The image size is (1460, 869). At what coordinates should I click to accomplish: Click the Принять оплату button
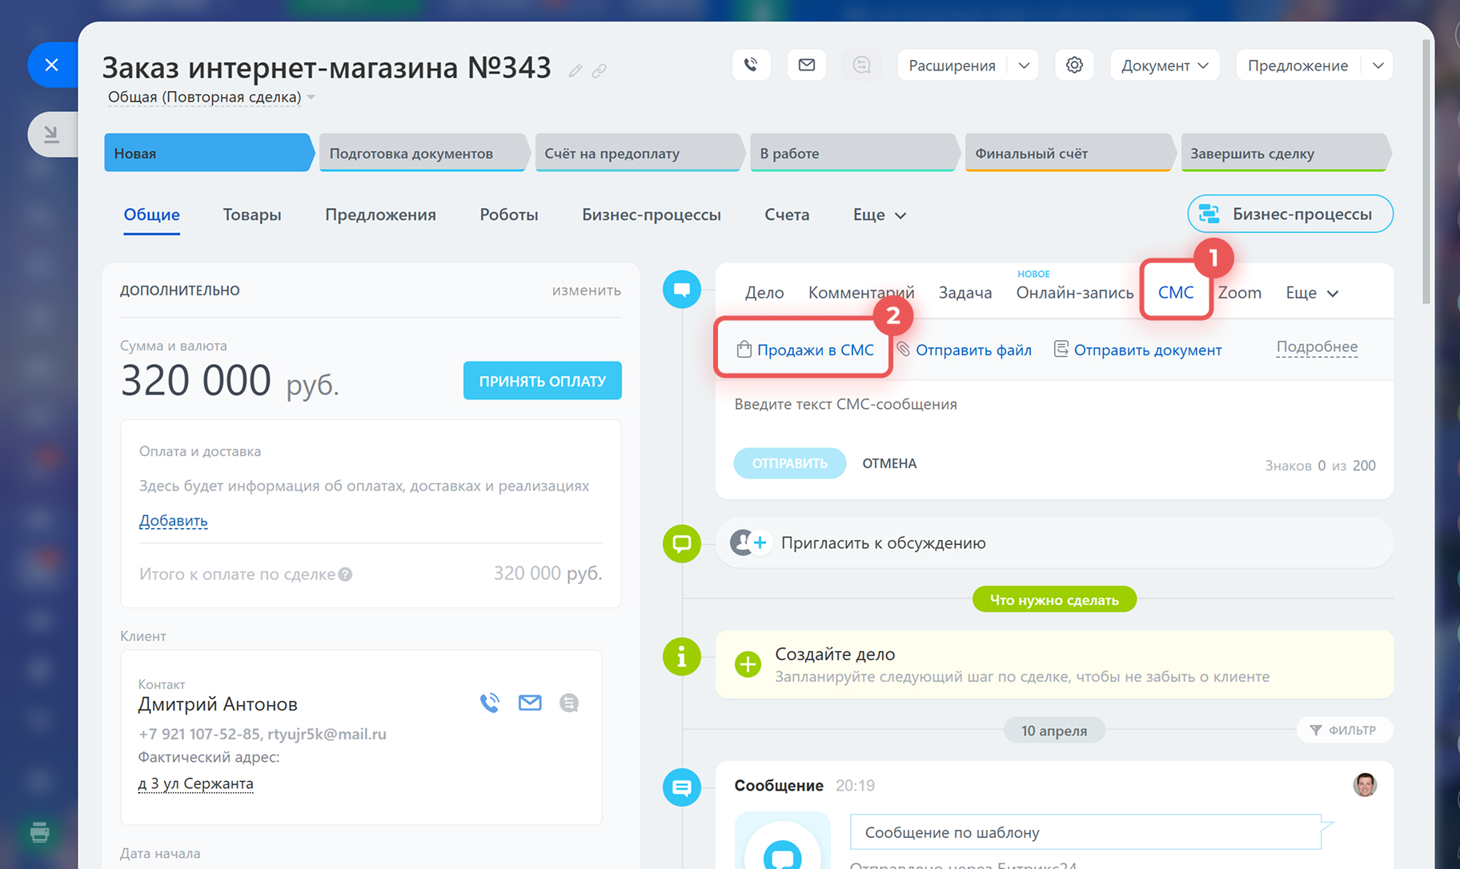point(543,381)
